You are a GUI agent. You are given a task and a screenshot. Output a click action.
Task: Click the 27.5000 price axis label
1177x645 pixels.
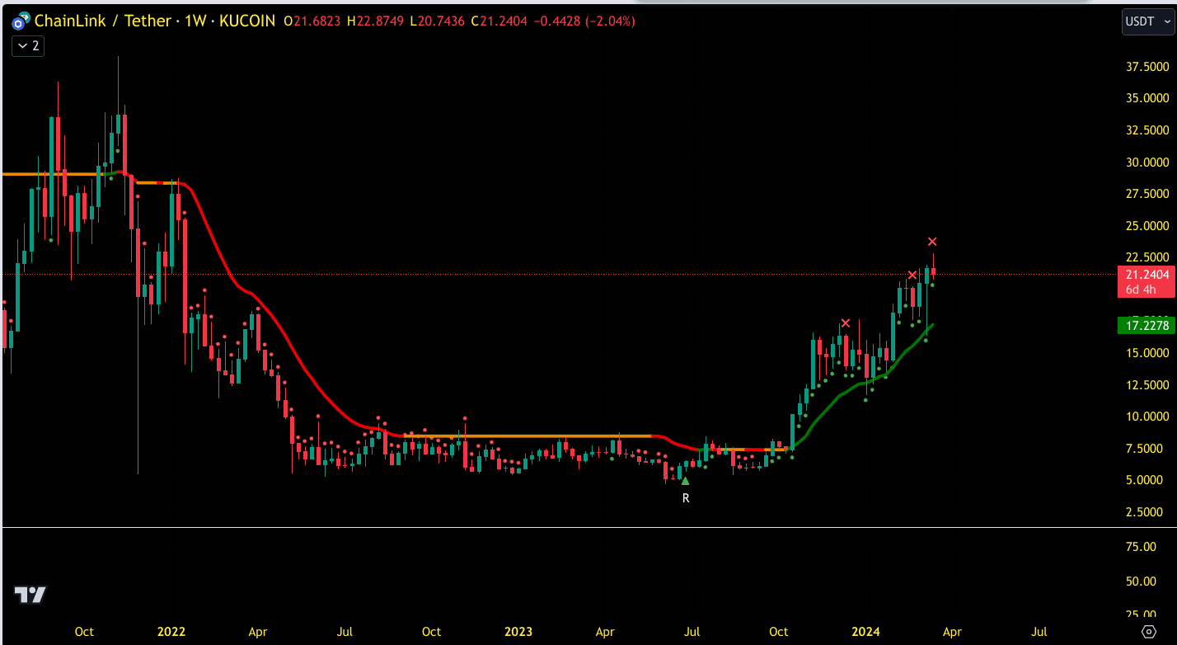click(1147, 194)
